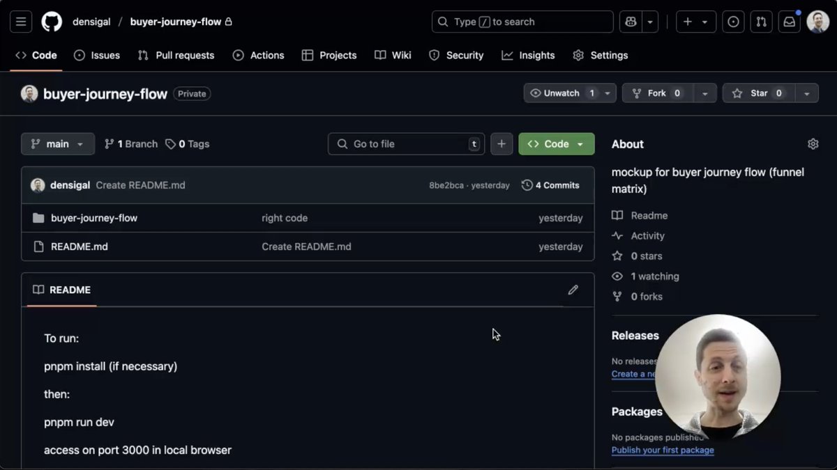Open the main branch selector
837x470 pixels.
click(x=58, y=144)
